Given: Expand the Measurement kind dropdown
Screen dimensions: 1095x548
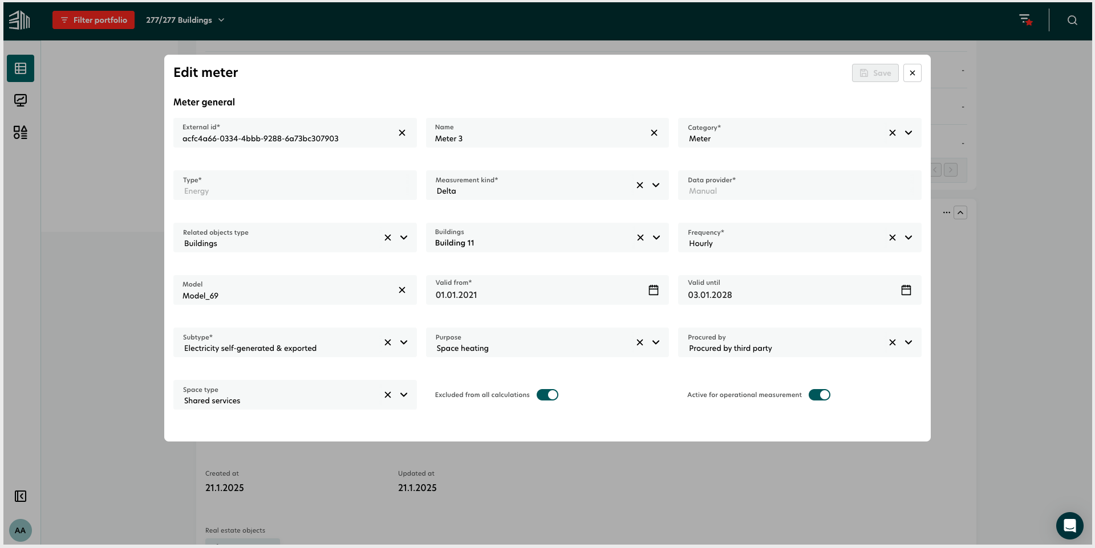Looking at the screenshot, I should [x=656, y=185].
